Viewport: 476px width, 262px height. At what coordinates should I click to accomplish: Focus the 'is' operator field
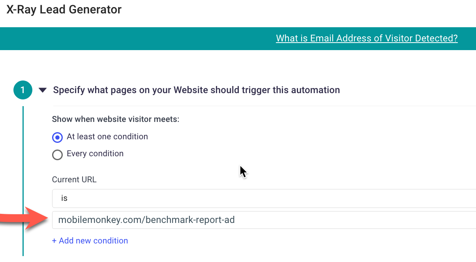pyautogui.click(x=158, y=198)
